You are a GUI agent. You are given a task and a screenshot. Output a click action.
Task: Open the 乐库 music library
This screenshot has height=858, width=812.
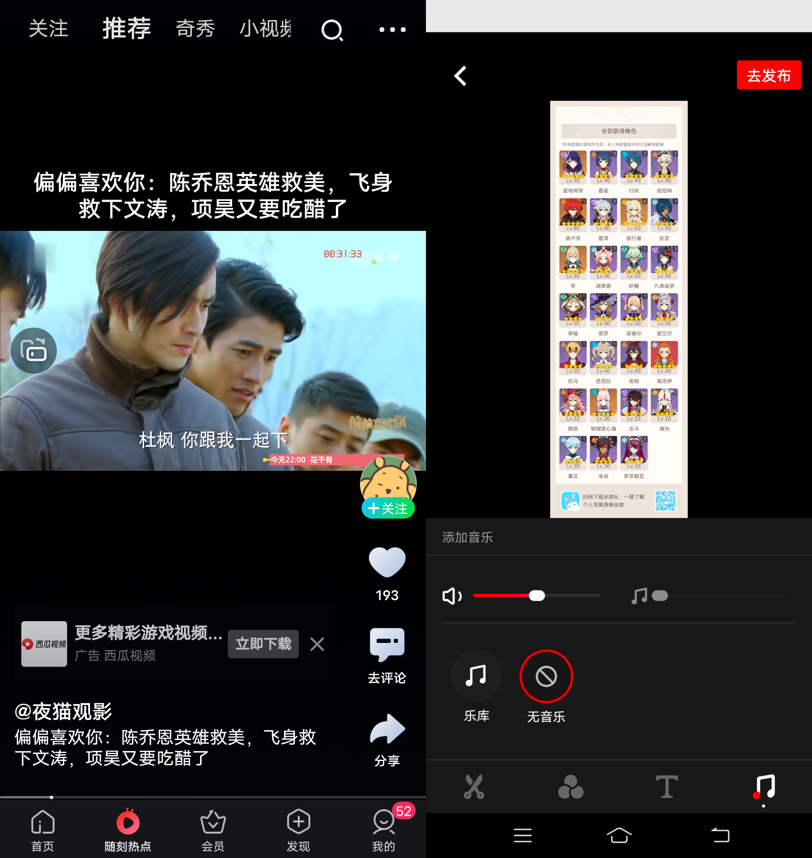[476, 687]
